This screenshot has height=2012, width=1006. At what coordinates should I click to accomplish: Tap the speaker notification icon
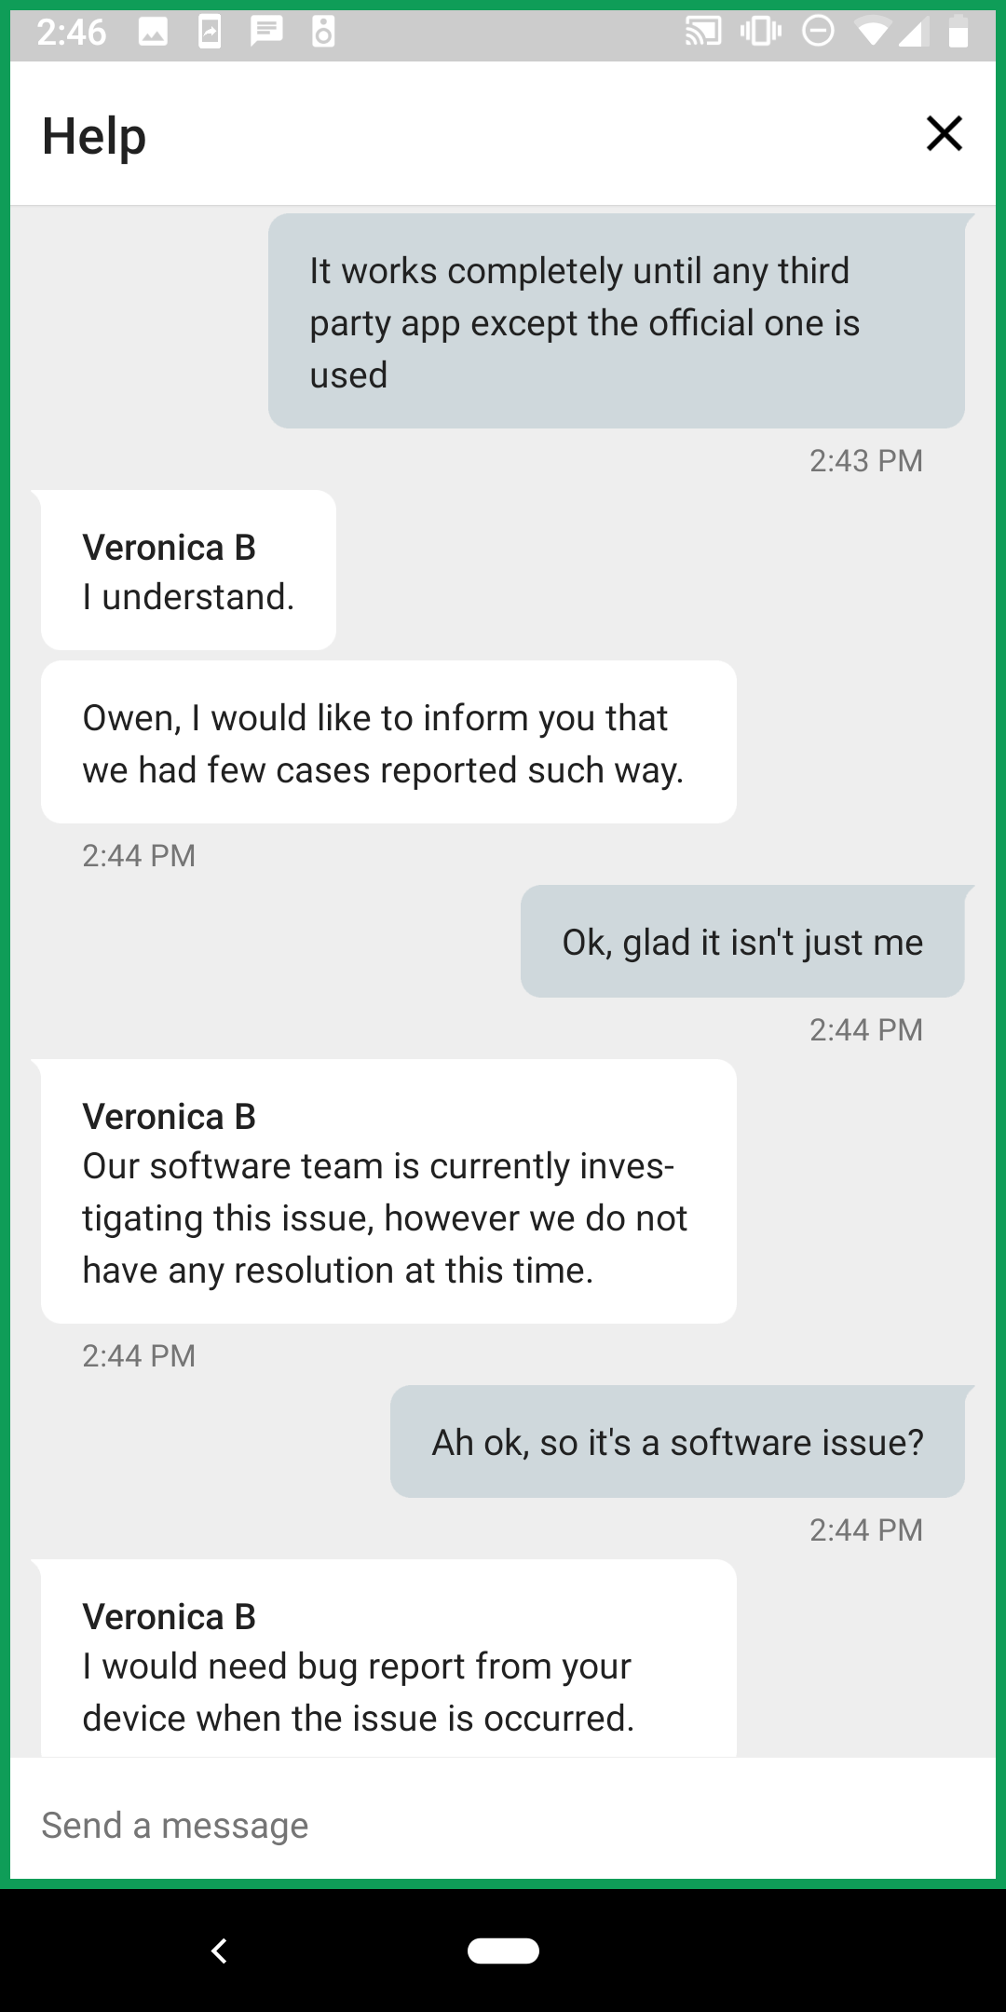[x=323, y=33]
